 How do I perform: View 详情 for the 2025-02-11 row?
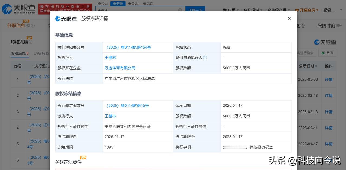pyautogui.click(x=329, y=128)
